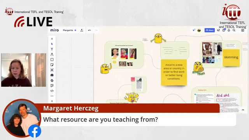Open the Google image search tool

point(52,80)
